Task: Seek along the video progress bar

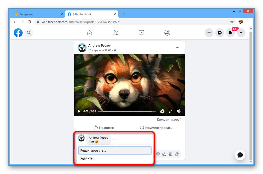Action: (127, 111)
